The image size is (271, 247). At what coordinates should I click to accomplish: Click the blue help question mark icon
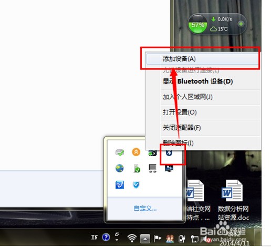(106, 238)
